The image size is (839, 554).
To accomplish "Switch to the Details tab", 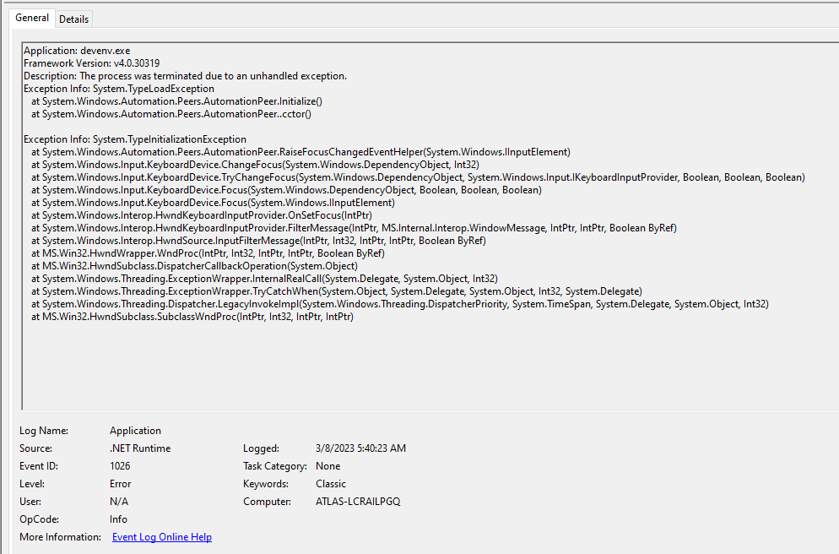I will click(x=73, y=19).
